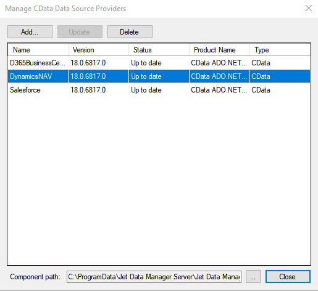Click the Up to date status of D365BusinessCe...
This screenshot has width=318, height=291.
pyautogui.click(x=146, y=63)
